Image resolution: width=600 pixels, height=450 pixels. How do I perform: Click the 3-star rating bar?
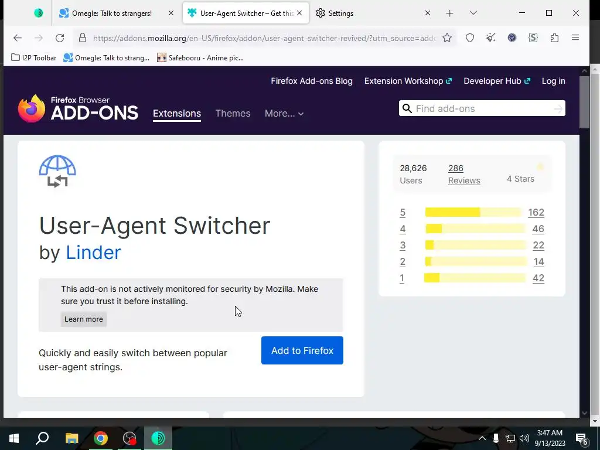point(476,245)
